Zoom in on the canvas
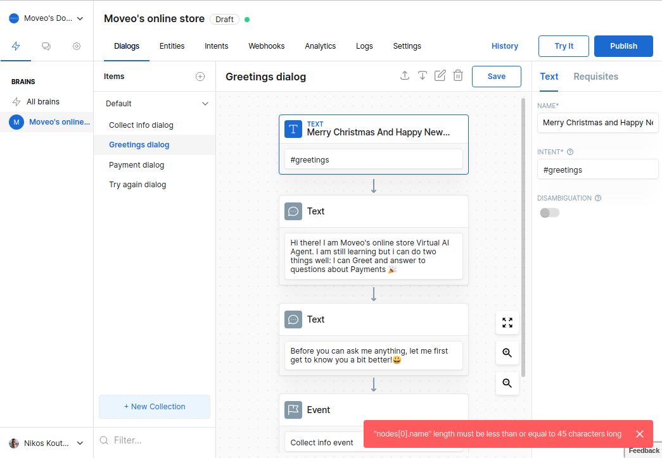 coord(507,352)
